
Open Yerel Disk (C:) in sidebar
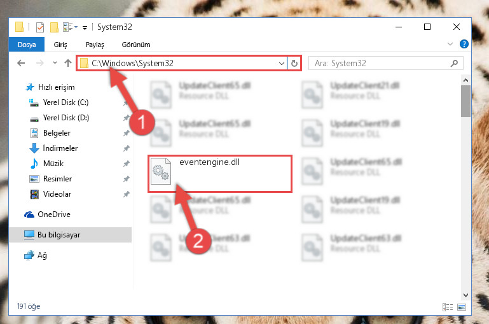click(65, 102)
